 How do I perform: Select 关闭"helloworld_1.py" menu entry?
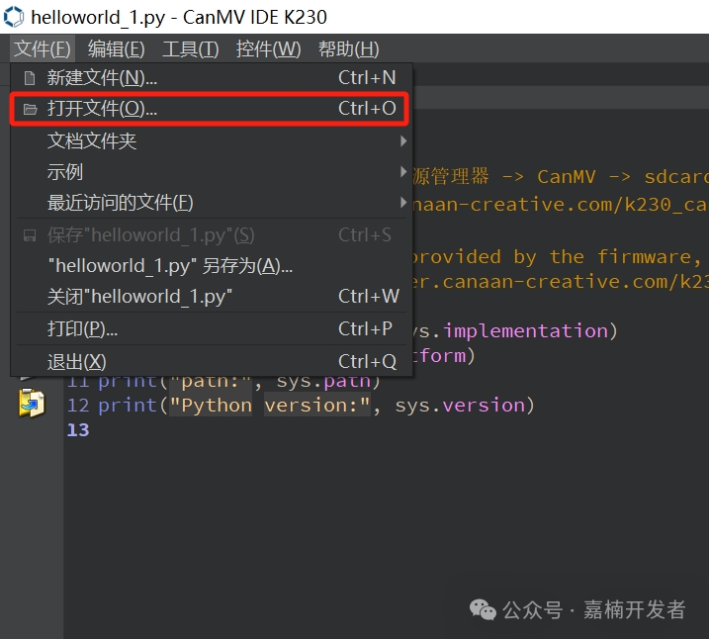pos(139,297)
